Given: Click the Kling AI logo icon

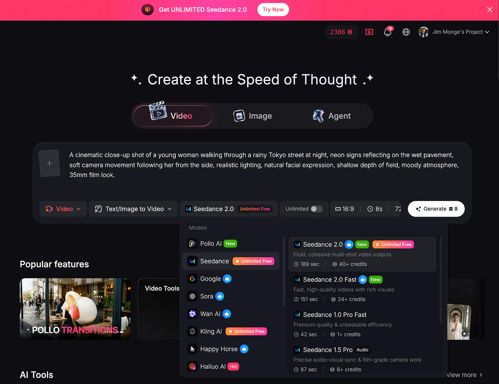Looking at the screenshot, I should click(x=192, y=331).
